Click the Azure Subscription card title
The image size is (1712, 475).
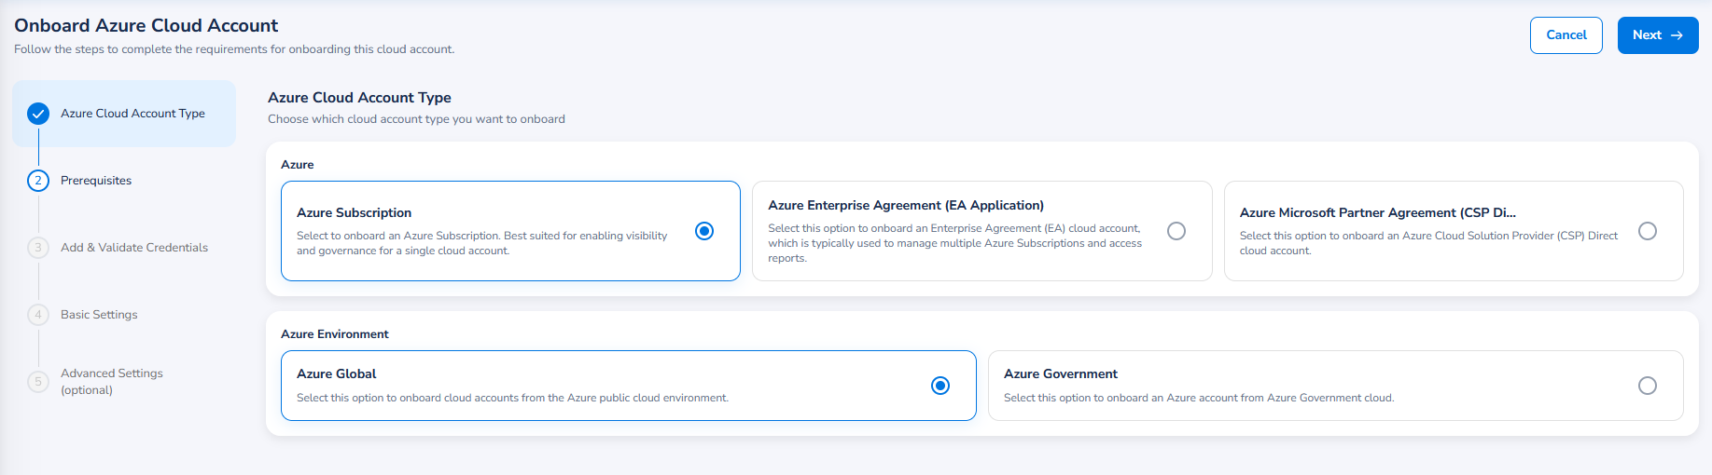coord(355,213)
